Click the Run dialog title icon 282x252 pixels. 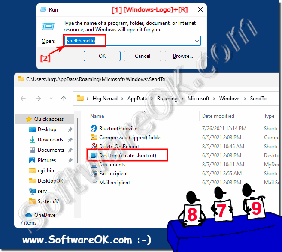(x=43, y=9)
